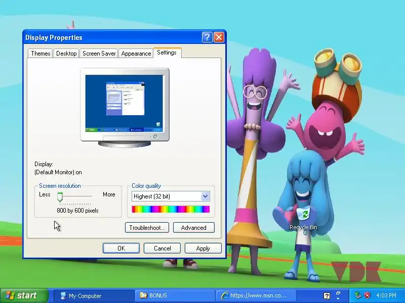Cancel the Display Properties dialog

point(162,248)
